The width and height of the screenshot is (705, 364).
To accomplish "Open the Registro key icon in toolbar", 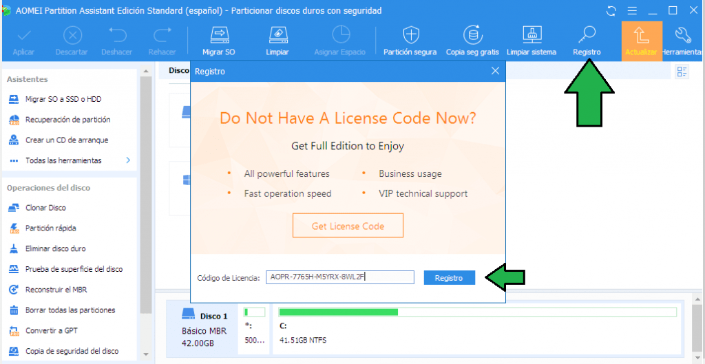I will click(587, 35).
